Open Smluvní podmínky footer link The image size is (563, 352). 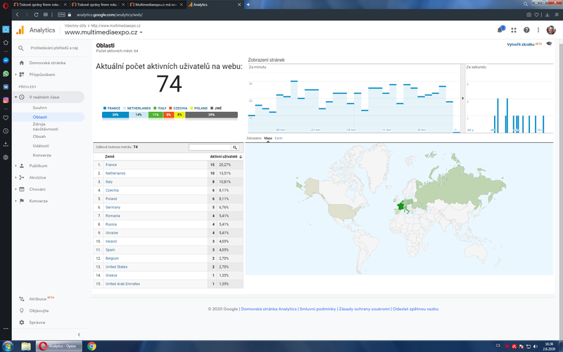[318, 309]
